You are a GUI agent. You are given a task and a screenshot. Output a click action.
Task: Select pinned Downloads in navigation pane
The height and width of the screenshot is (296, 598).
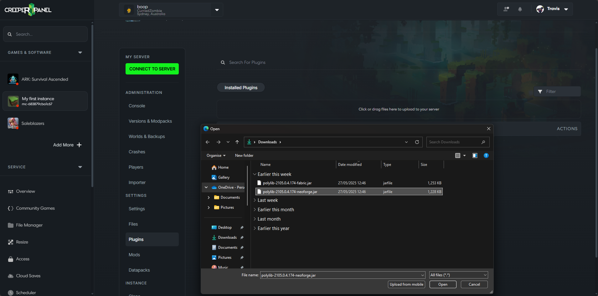point(227,237)
